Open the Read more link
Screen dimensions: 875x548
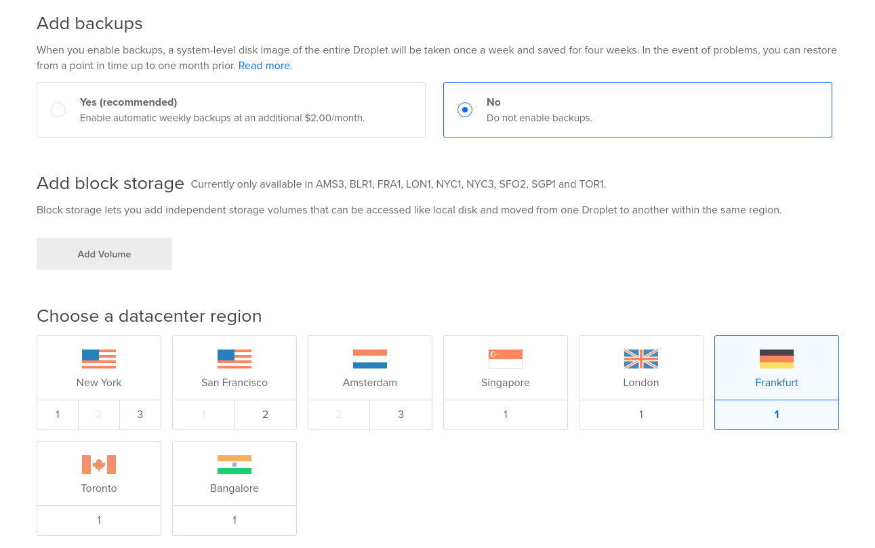264,66
